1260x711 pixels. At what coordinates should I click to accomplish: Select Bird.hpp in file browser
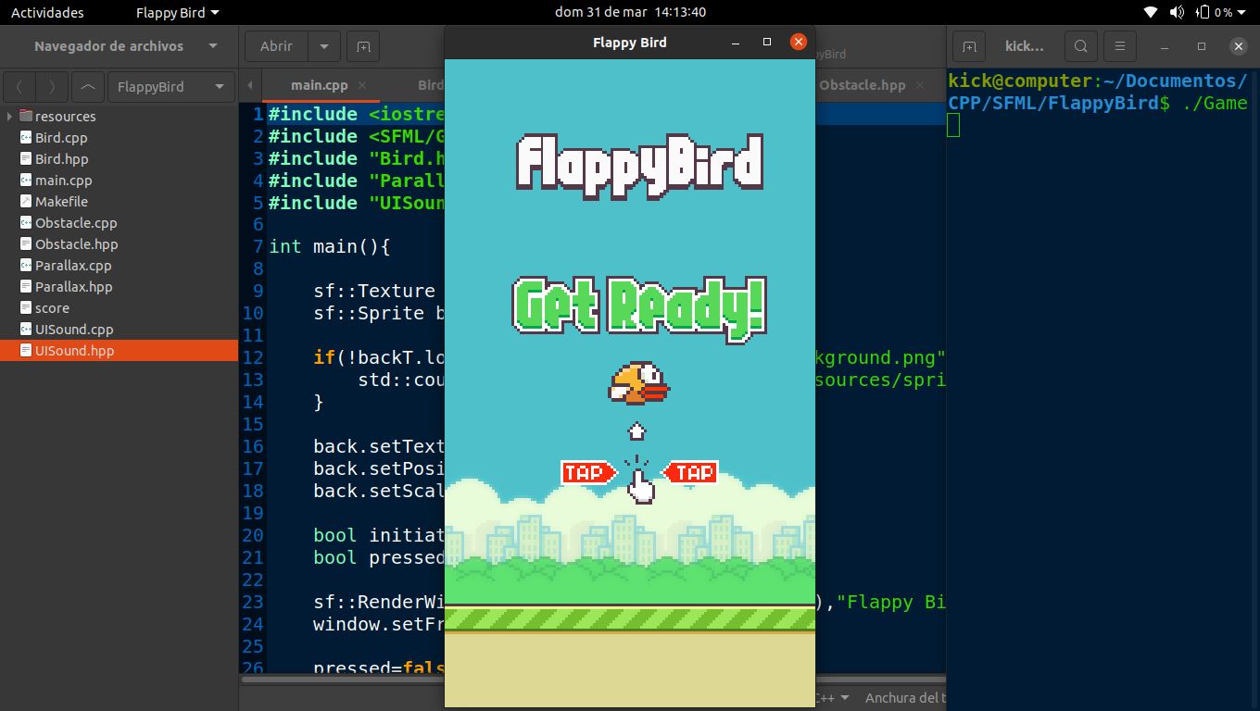click(62, 159)
